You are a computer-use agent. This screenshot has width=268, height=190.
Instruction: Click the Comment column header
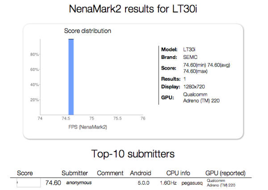[109, 173]
